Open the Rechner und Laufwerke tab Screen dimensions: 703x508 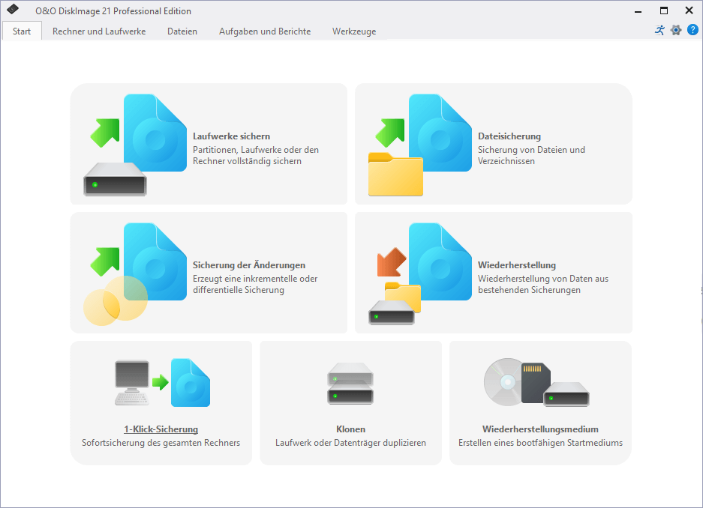[99, 31]
